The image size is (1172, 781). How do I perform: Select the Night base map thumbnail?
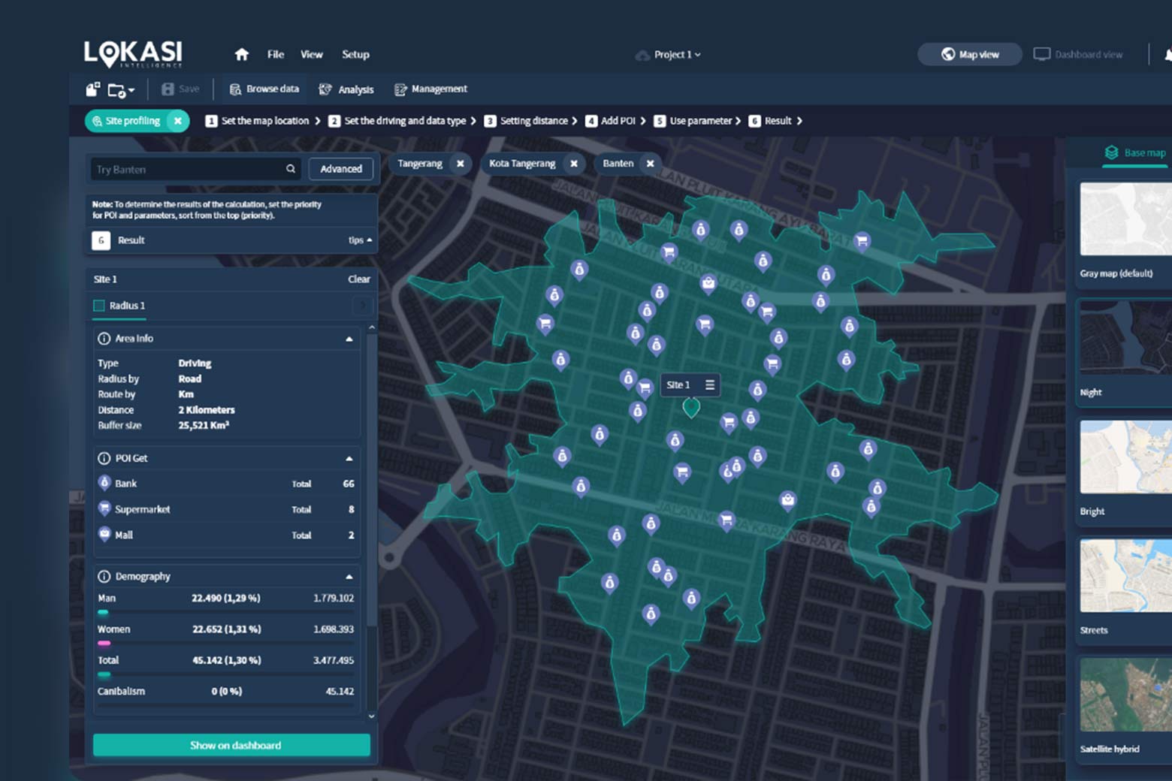tap(1125, 338)
